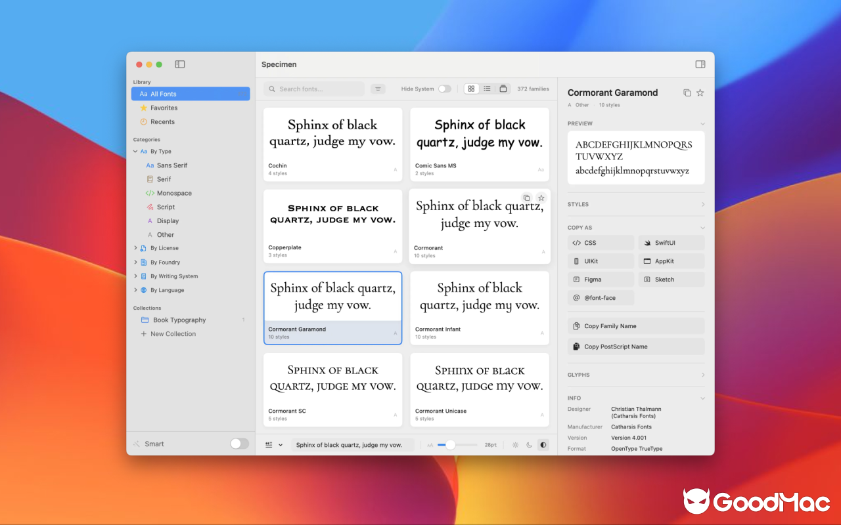
Task: Select the sun icon for light preview mode
Action: [515, 444]
